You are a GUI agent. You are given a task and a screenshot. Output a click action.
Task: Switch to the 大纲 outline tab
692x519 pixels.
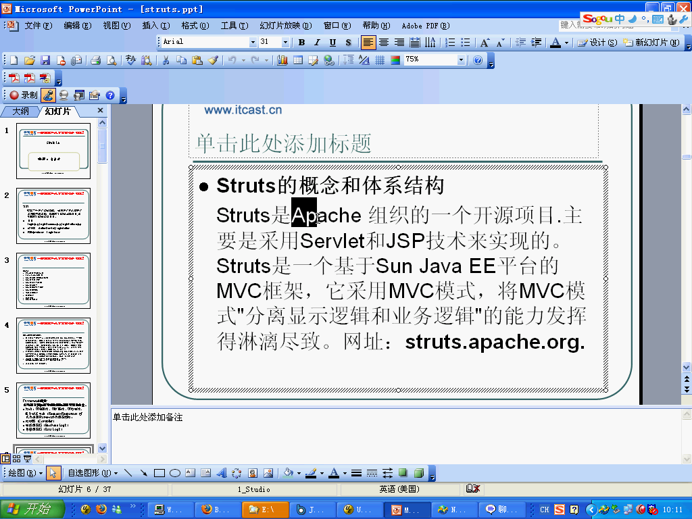(x=20, y=112)
